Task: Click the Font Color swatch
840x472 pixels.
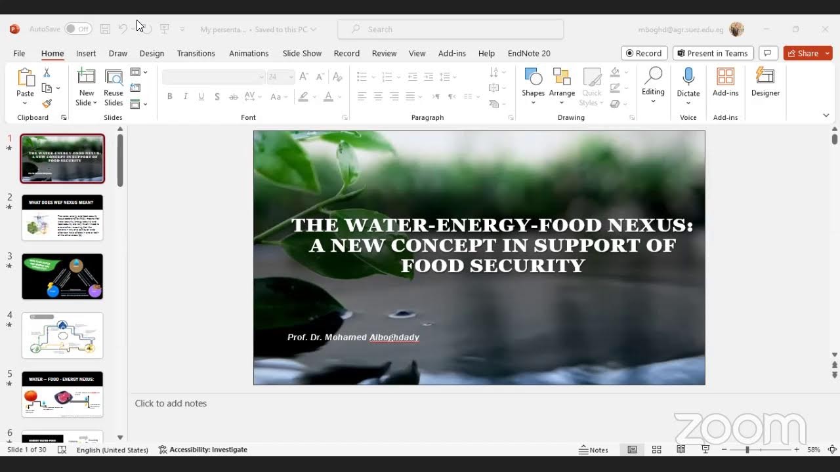Action: (x=328, y=96)
